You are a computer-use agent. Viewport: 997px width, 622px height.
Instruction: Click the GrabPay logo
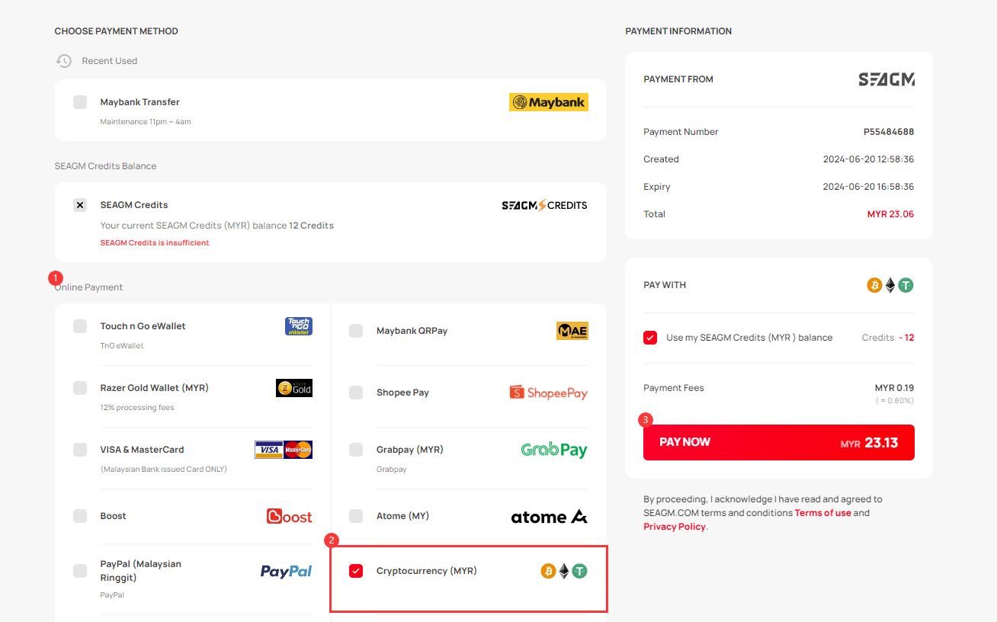554,450
